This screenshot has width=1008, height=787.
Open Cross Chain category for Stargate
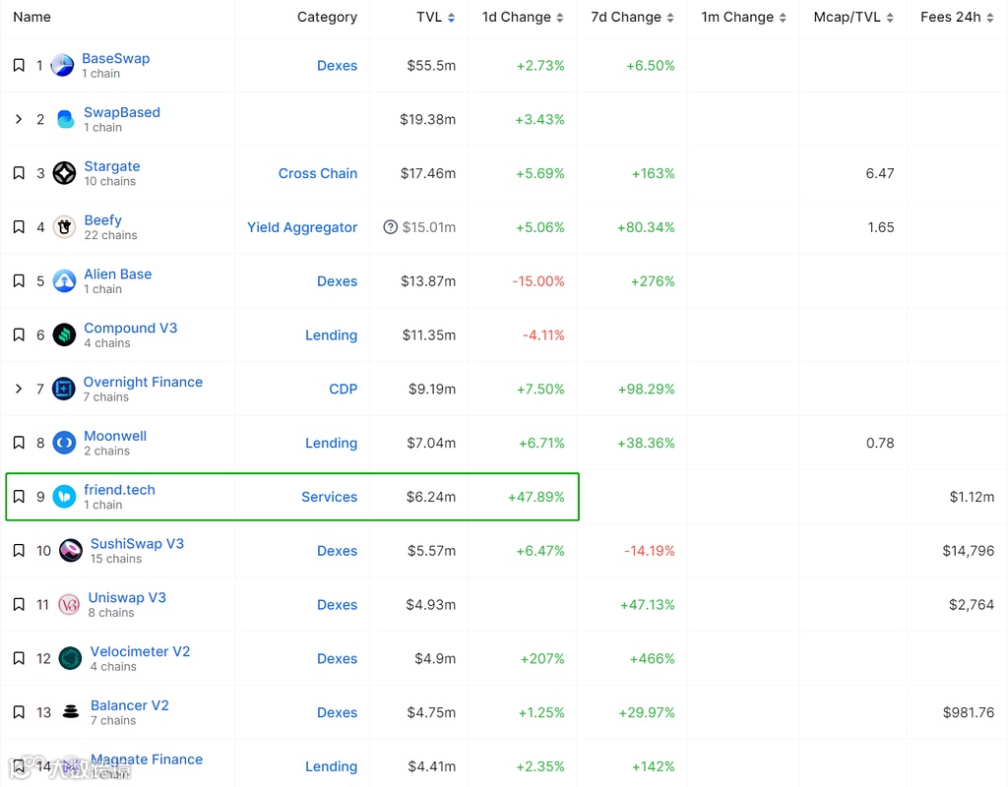pyautogui.click(x=318, y=173)
